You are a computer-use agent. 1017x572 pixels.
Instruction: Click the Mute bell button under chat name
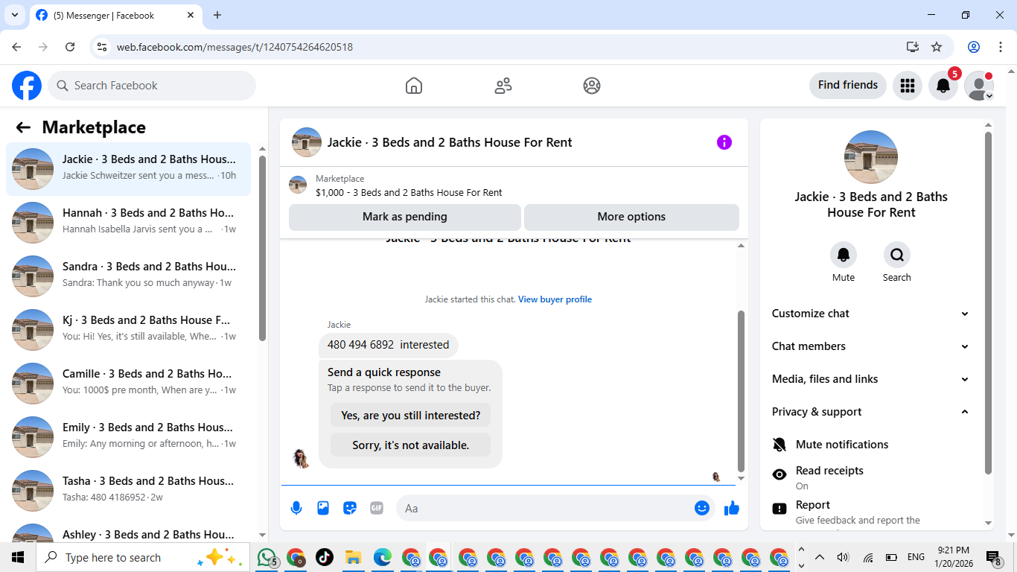(844, 255)
